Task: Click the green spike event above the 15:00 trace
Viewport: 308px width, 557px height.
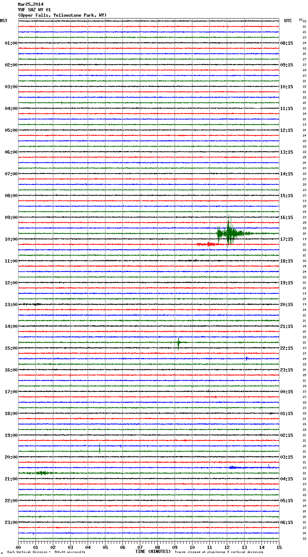Action: click(x=179, y=343)
